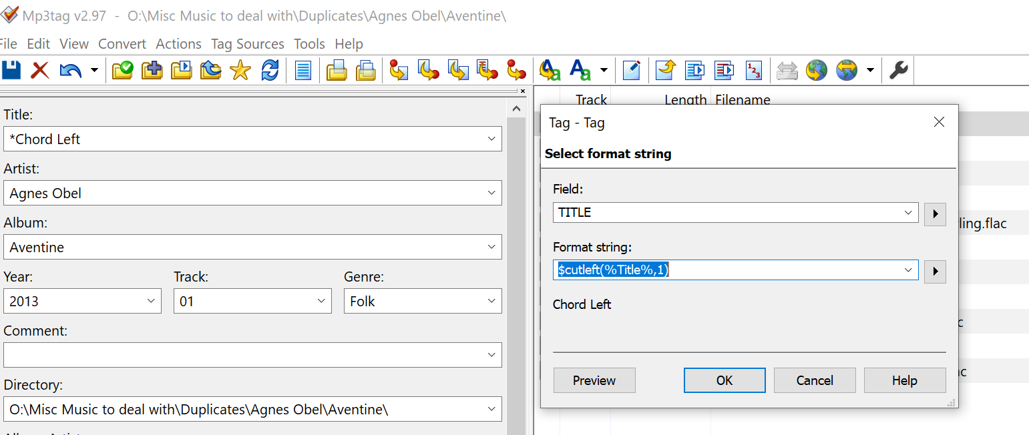
Task: Expand the Format string dropdown
Action: click(x=908, y=270)
